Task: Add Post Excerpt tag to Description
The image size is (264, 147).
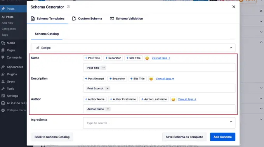Action: (94, 79)
